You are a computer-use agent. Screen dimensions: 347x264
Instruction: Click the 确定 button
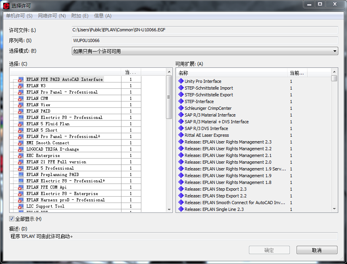[269, 250]
